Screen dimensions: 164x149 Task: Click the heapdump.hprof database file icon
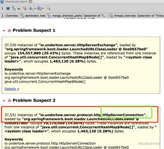(2, 2)
